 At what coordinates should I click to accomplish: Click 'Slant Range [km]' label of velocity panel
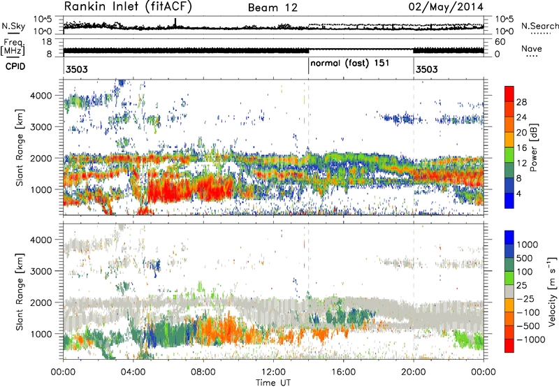click(20, 291)
